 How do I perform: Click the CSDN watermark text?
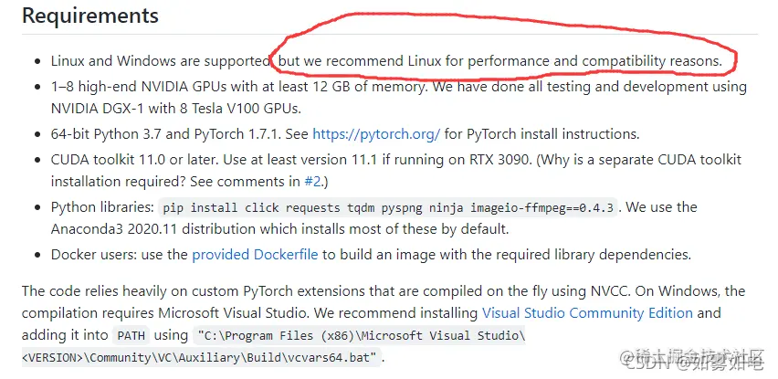click(x=694, y=366)
